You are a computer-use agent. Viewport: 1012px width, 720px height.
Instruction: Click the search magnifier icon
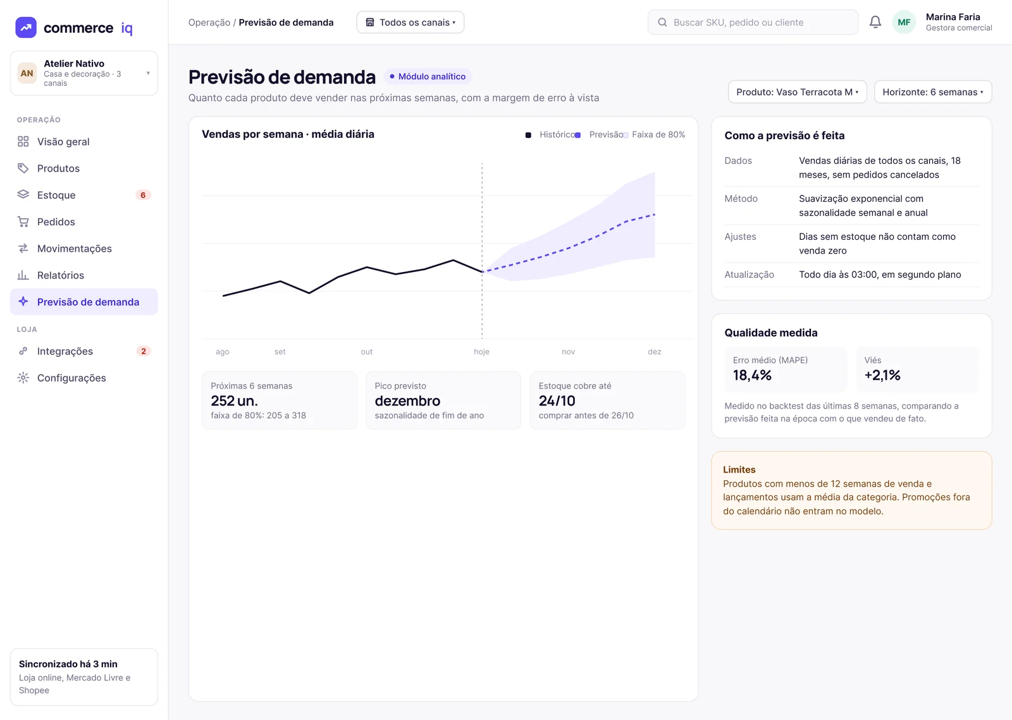tap(662, 22)
